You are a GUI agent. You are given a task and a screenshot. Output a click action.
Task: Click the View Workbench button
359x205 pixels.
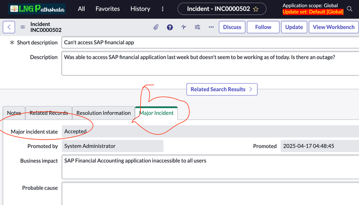pyautogui.click(x=334, y=27)
